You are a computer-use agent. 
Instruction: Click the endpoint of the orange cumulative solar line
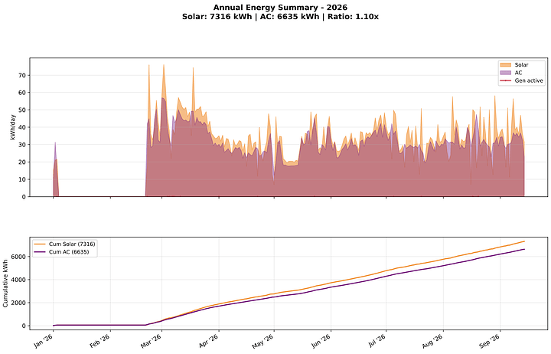(524, 241)
